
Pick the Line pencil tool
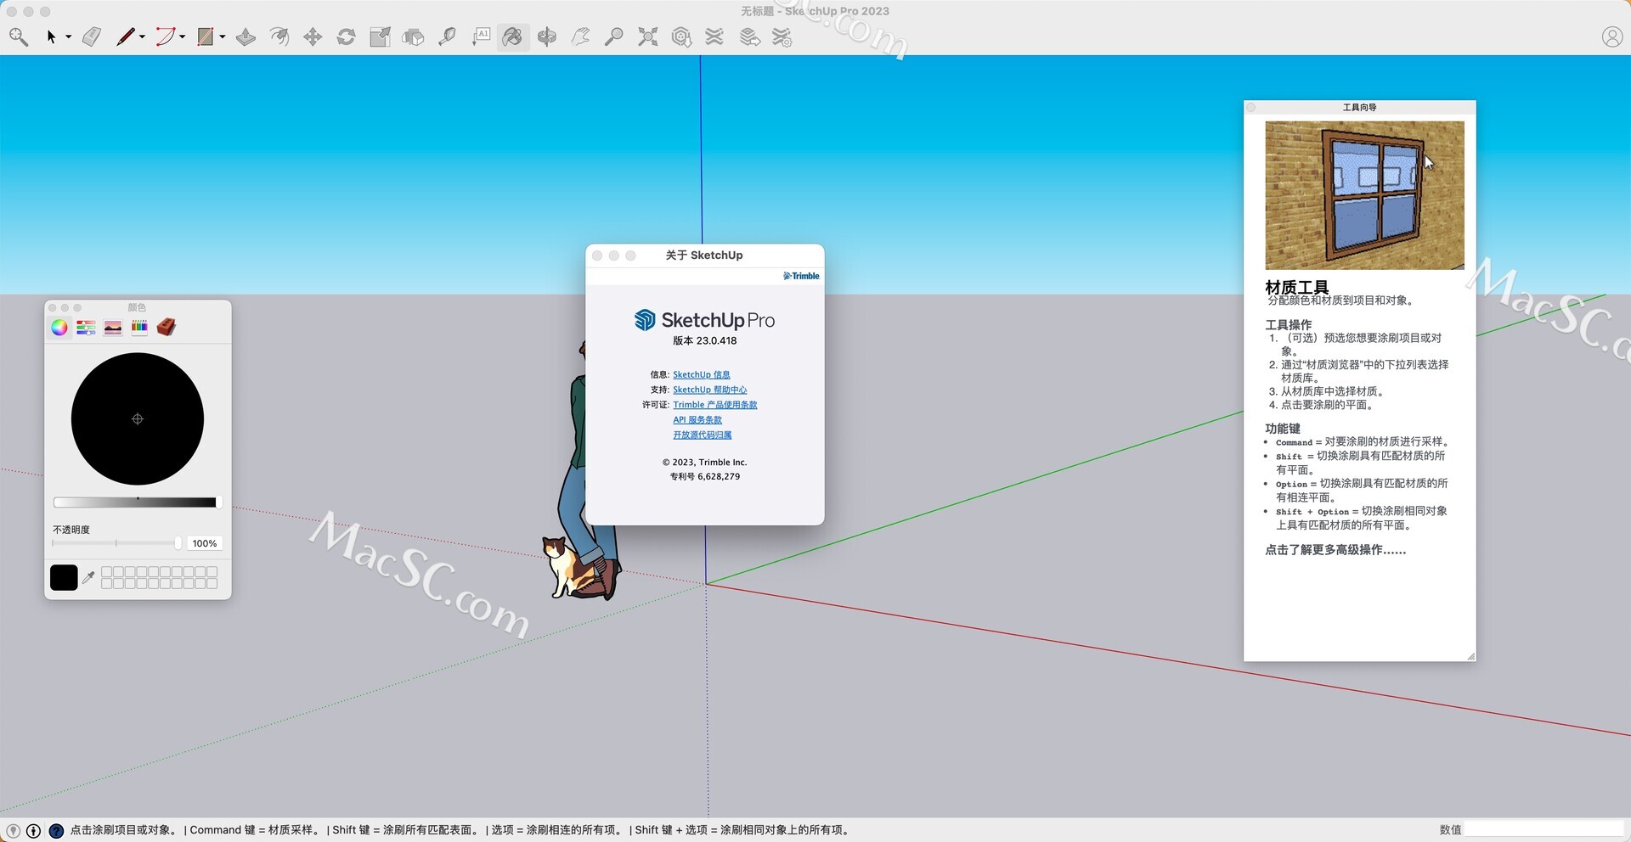[125, 36]
